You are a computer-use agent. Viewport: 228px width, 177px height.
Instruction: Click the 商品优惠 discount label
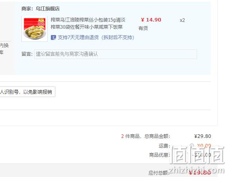tap(160, 155)
